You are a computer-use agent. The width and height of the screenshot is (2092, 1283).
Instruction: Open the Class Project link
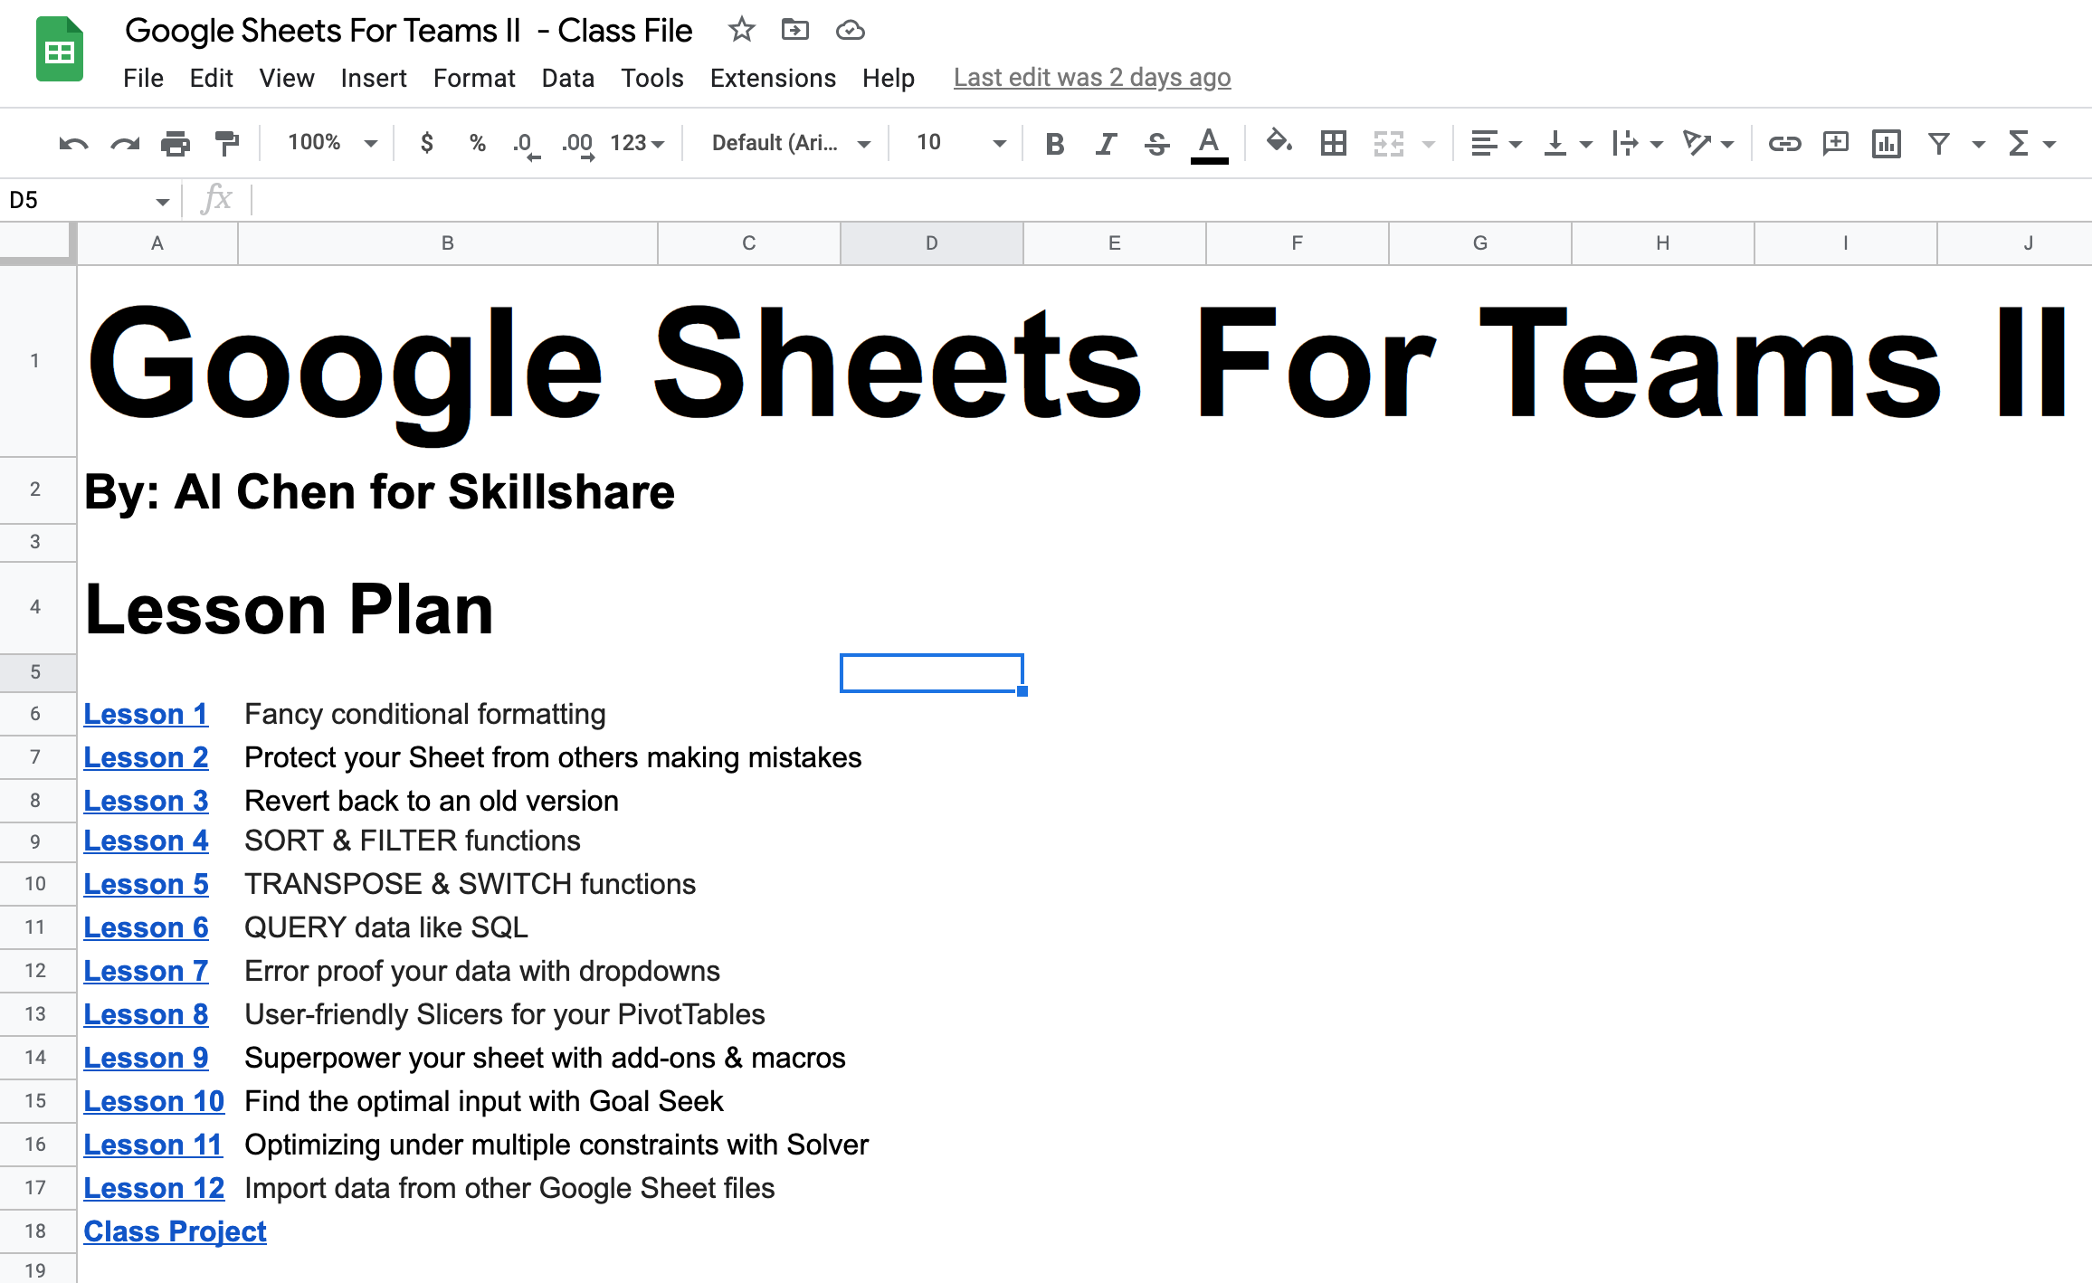[x=175, y=1231]
